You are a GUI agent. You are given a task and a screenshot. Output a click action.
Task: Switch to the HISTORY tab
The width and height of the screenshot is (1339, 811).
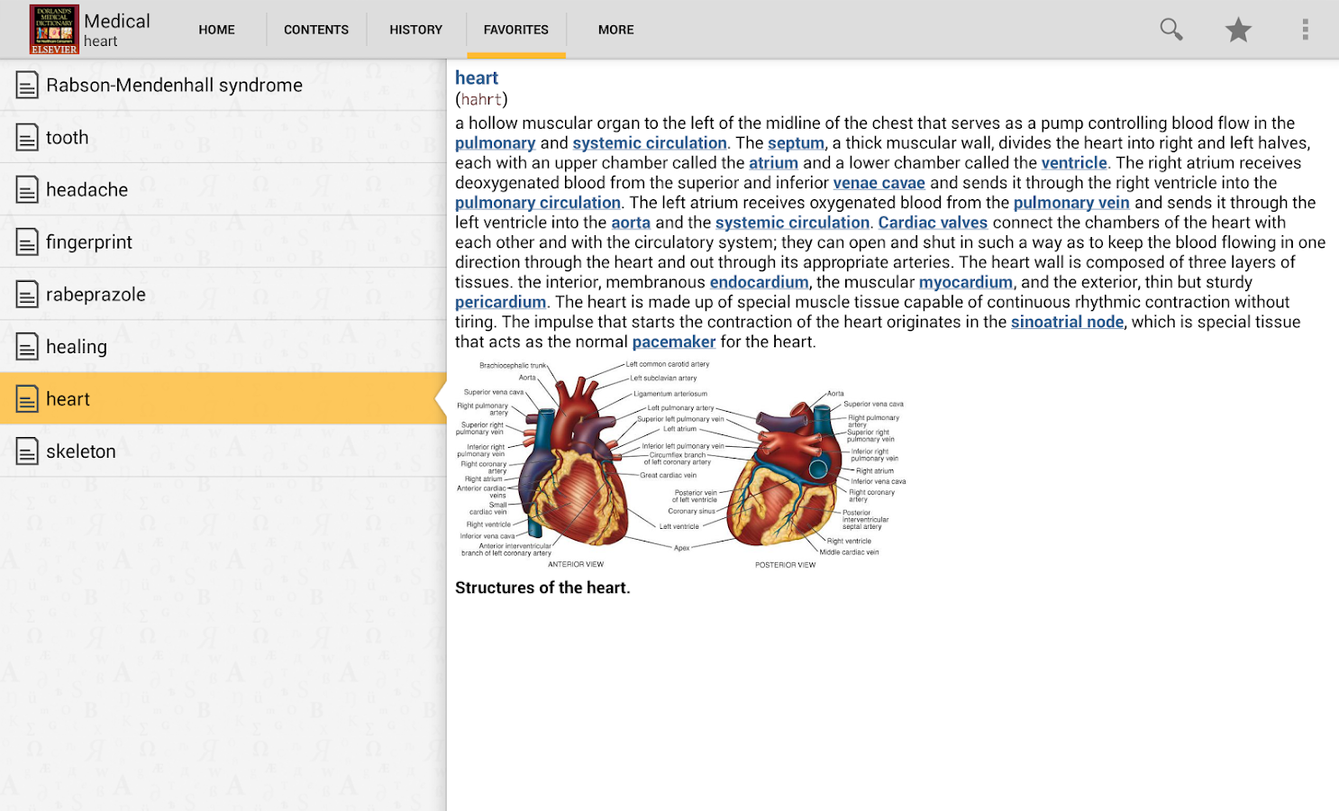click(x=415, y=29)
